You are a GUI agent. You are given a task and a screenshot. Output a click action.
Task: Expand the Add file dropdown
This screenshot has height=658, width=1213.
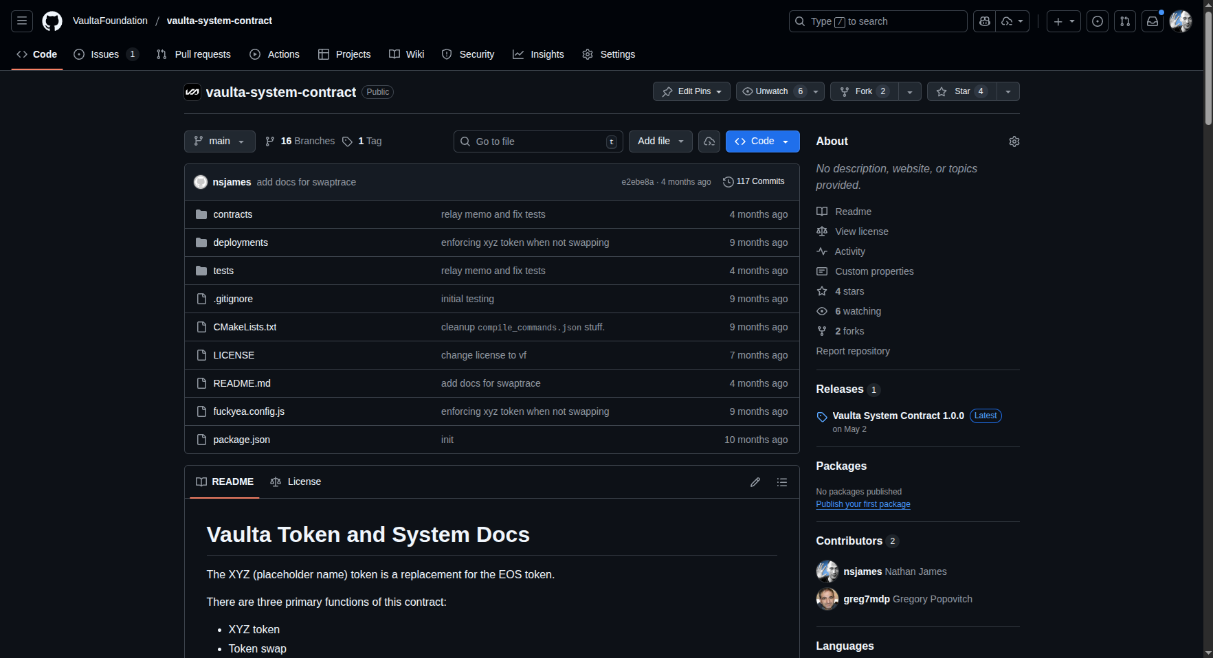point(660,141)
